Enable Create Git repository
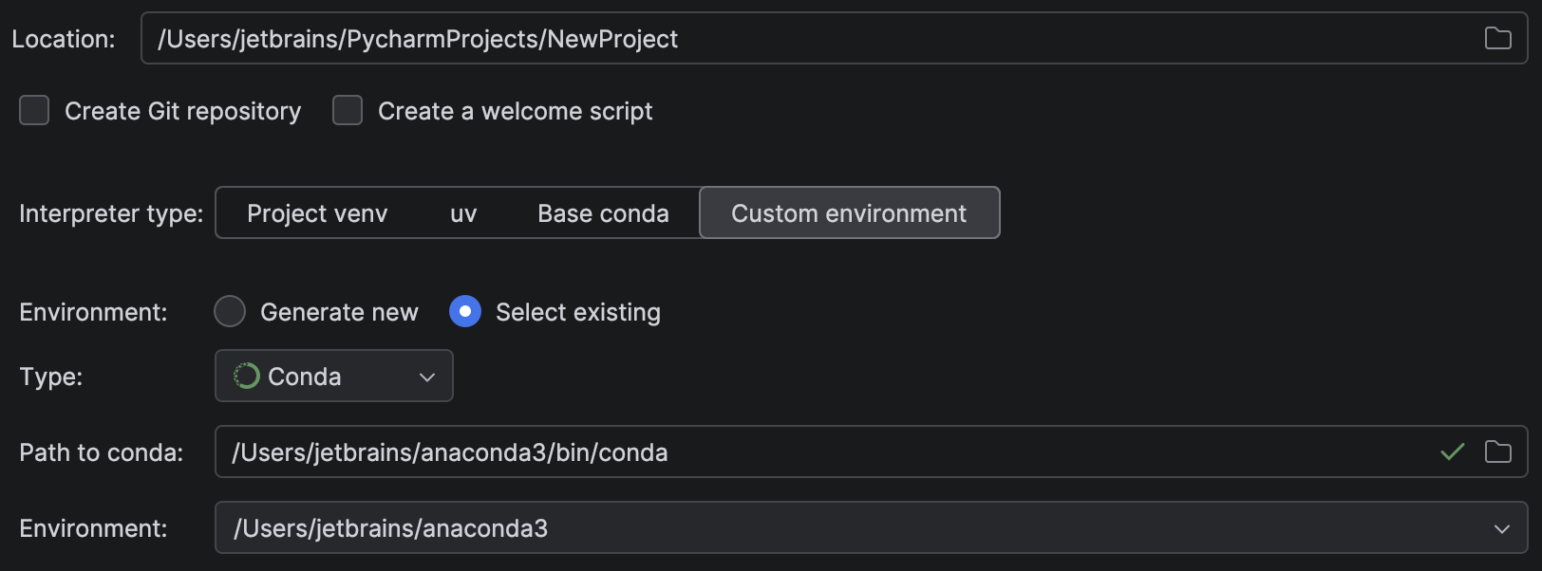The image size is (1542, 571). (34, 110)
